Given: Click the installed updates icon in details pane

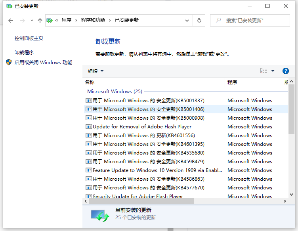Looking at the screenshot, I should 100,216.
